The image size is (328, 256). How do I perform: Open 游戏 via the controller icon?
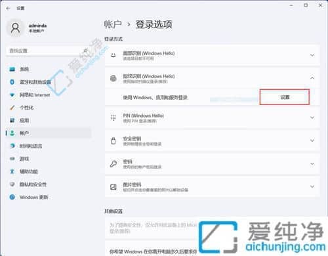(12, 159)
